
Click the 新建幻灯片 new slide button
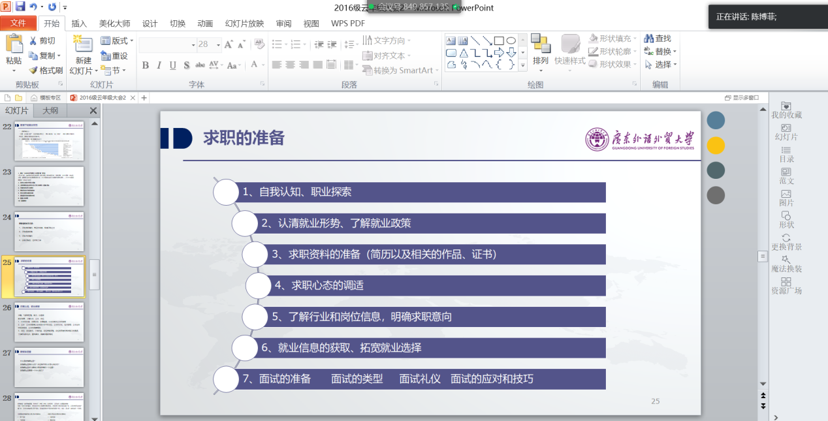click(82, 55)
